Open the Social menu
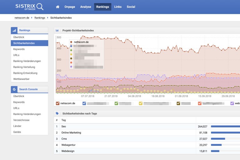Image resolution: width=240 pixels, height=160 pixels. click(x=131, y=7)
